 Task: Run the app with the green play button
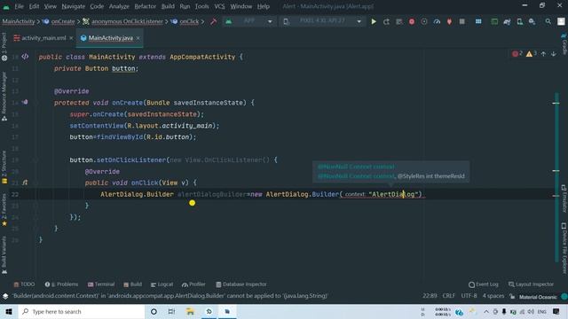[374, 21]
